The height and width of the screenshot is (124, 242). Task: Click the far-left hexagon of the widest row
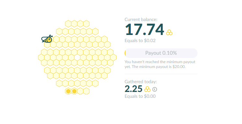point(41,57)
